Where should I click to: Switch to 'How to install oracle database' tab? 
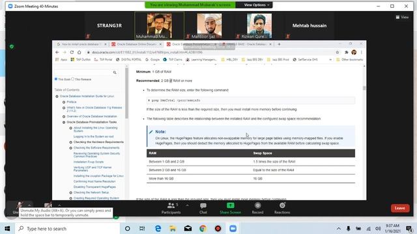(81, 44)
